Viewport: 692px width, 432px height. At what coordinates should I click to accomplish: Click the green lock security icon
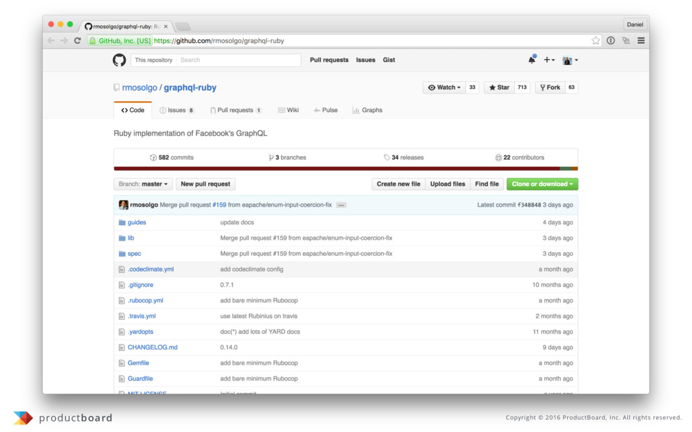(x=93, y=40)
